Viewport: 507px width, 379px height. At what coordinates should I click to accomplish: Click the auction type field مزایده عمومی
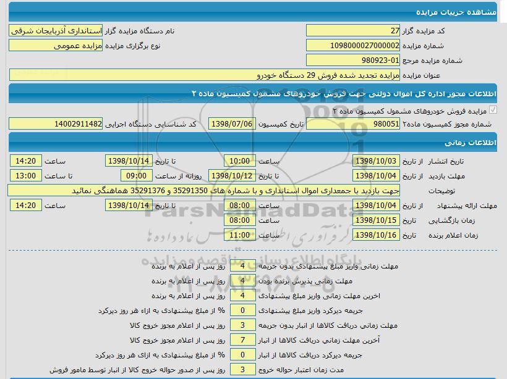coord(56,46)
